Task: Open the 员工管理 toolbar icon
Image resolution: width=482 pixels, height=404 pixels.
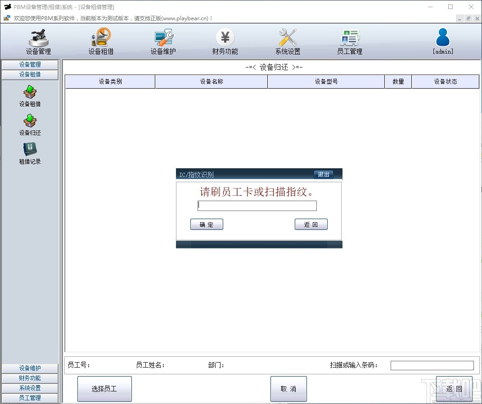Action: [x=350, y=40]
